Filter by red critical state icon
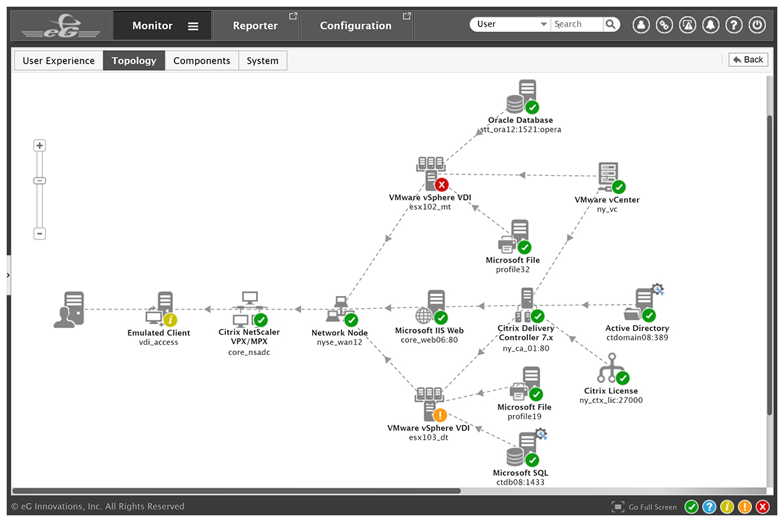784x522 pixels. 763,507
